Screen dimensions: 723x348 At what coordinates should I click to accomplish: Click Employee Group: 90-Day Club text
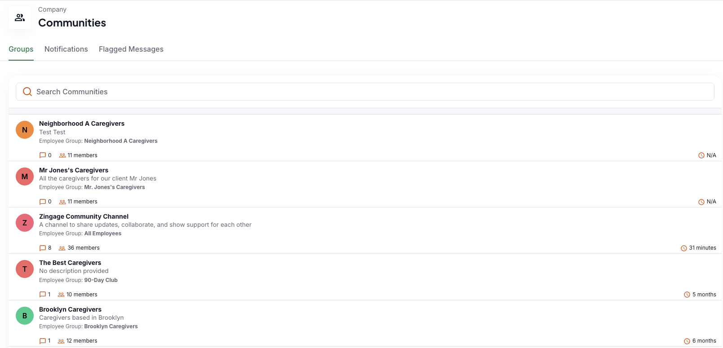(78, 280)
